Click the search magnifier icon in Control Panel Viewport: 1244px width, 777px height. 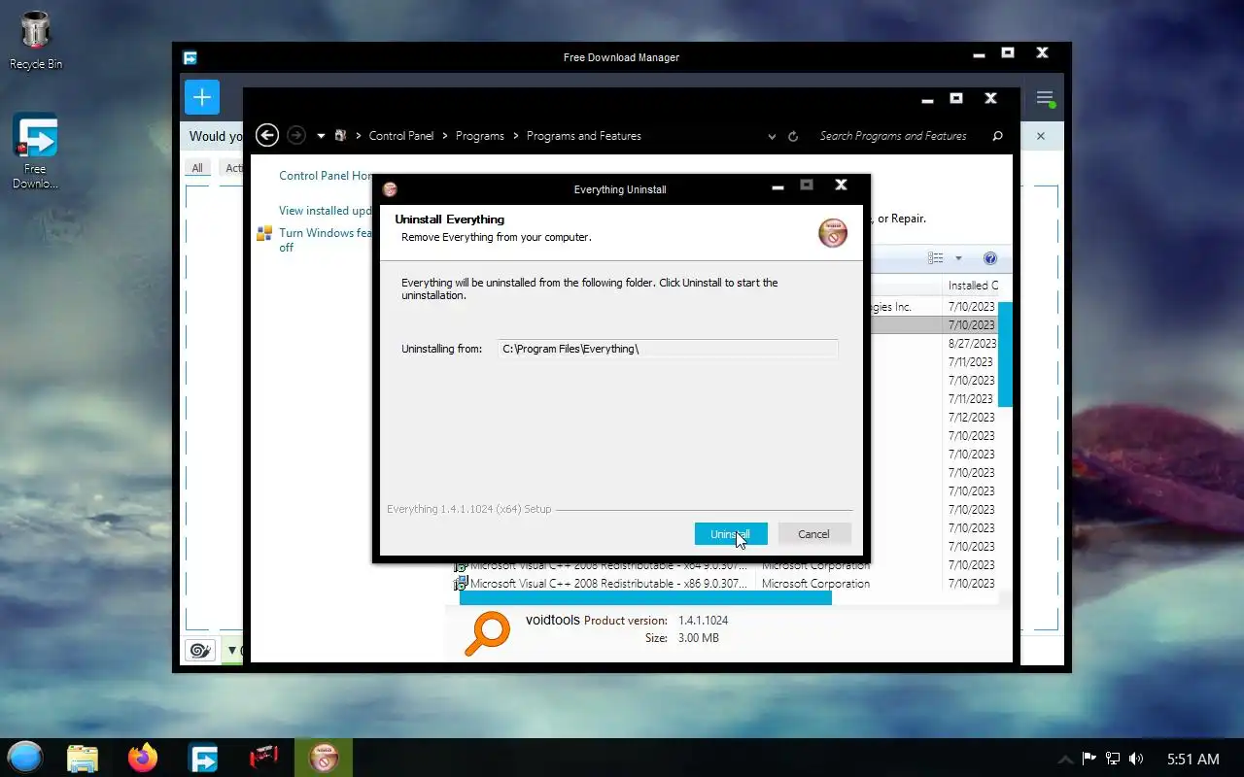pyautogui.click(x=997, y=136)
